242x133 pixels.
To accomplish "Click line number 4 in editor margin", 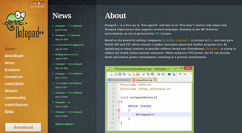I will pyautogui.click(x=113, y=97).
